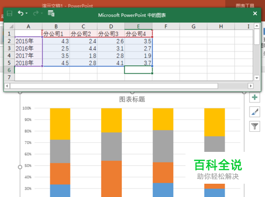Click cell with value 1.8

click(83, 55)
